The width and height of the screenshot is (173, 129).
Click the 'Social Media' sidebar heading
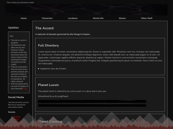point(16,97)
